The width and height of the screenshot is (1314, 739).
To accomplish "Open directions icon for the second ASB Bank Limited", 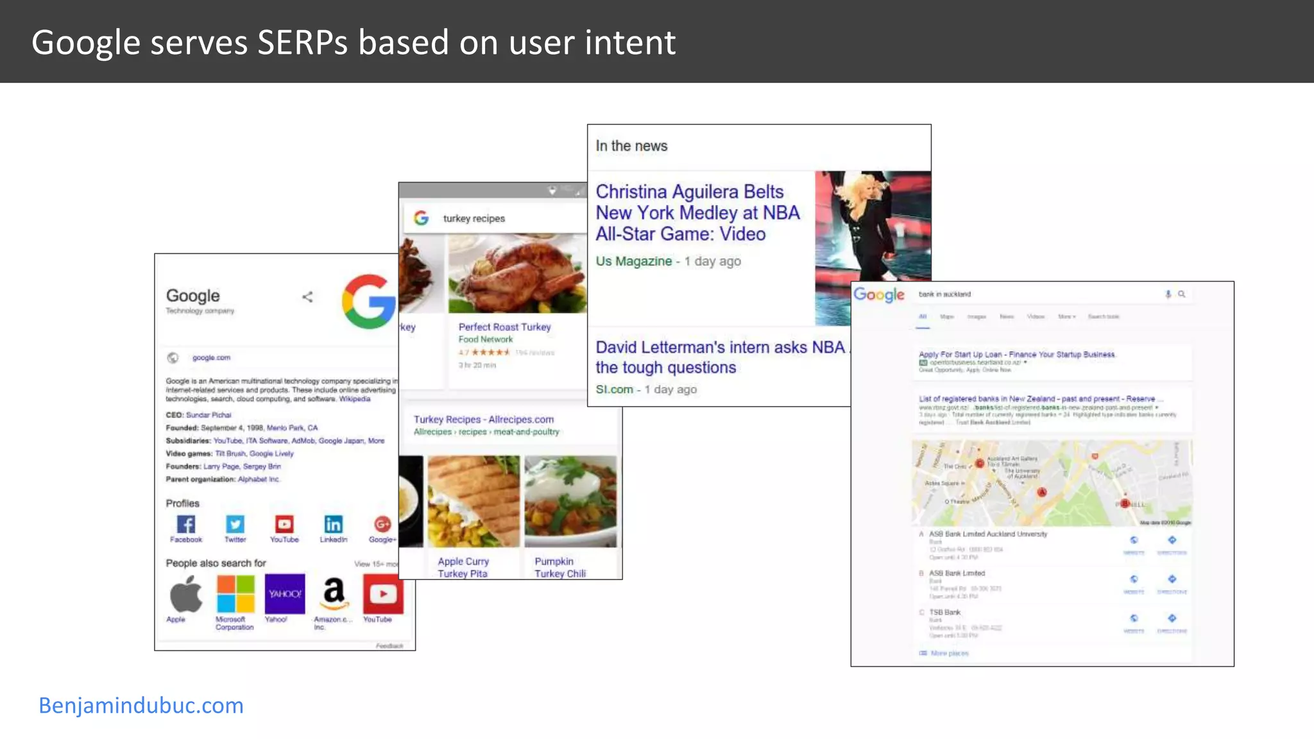I will [x=1172, y=579].
